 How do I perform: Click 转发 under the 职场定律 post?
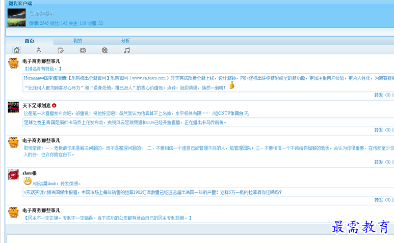tap(379, 162)
